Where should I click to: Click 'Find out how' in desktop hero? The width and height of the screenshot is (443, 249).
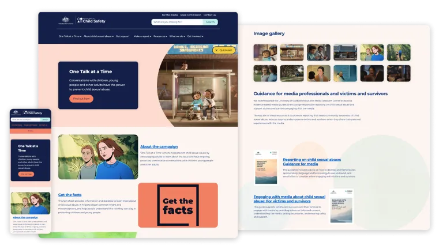(81, 99)
